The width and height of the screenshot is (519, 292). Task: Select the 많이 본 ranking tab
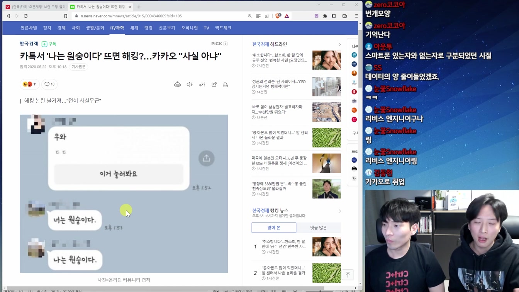pyautogui.click(x=274, y=227)
